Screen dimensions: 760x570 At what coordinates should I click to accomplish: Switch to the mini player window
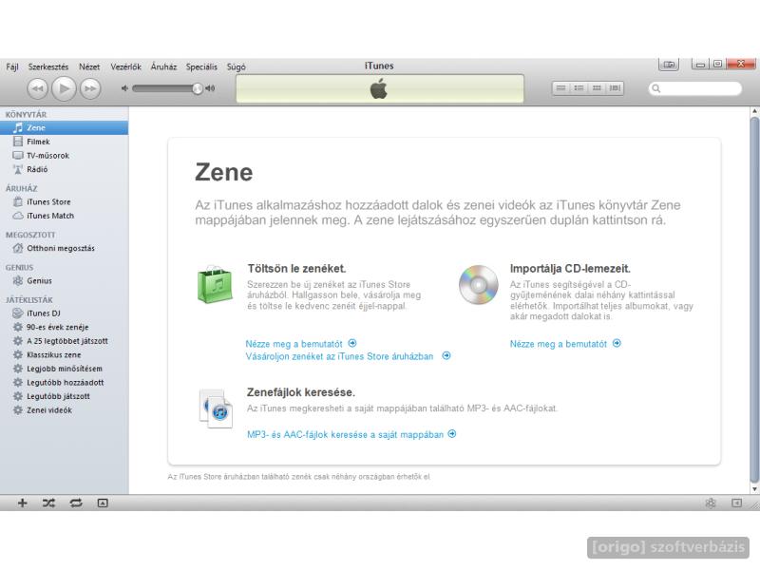point(669,65)
